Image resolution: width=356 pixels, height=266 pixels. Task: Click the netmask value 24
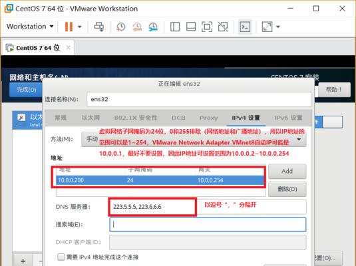click(x=130, y=180)
